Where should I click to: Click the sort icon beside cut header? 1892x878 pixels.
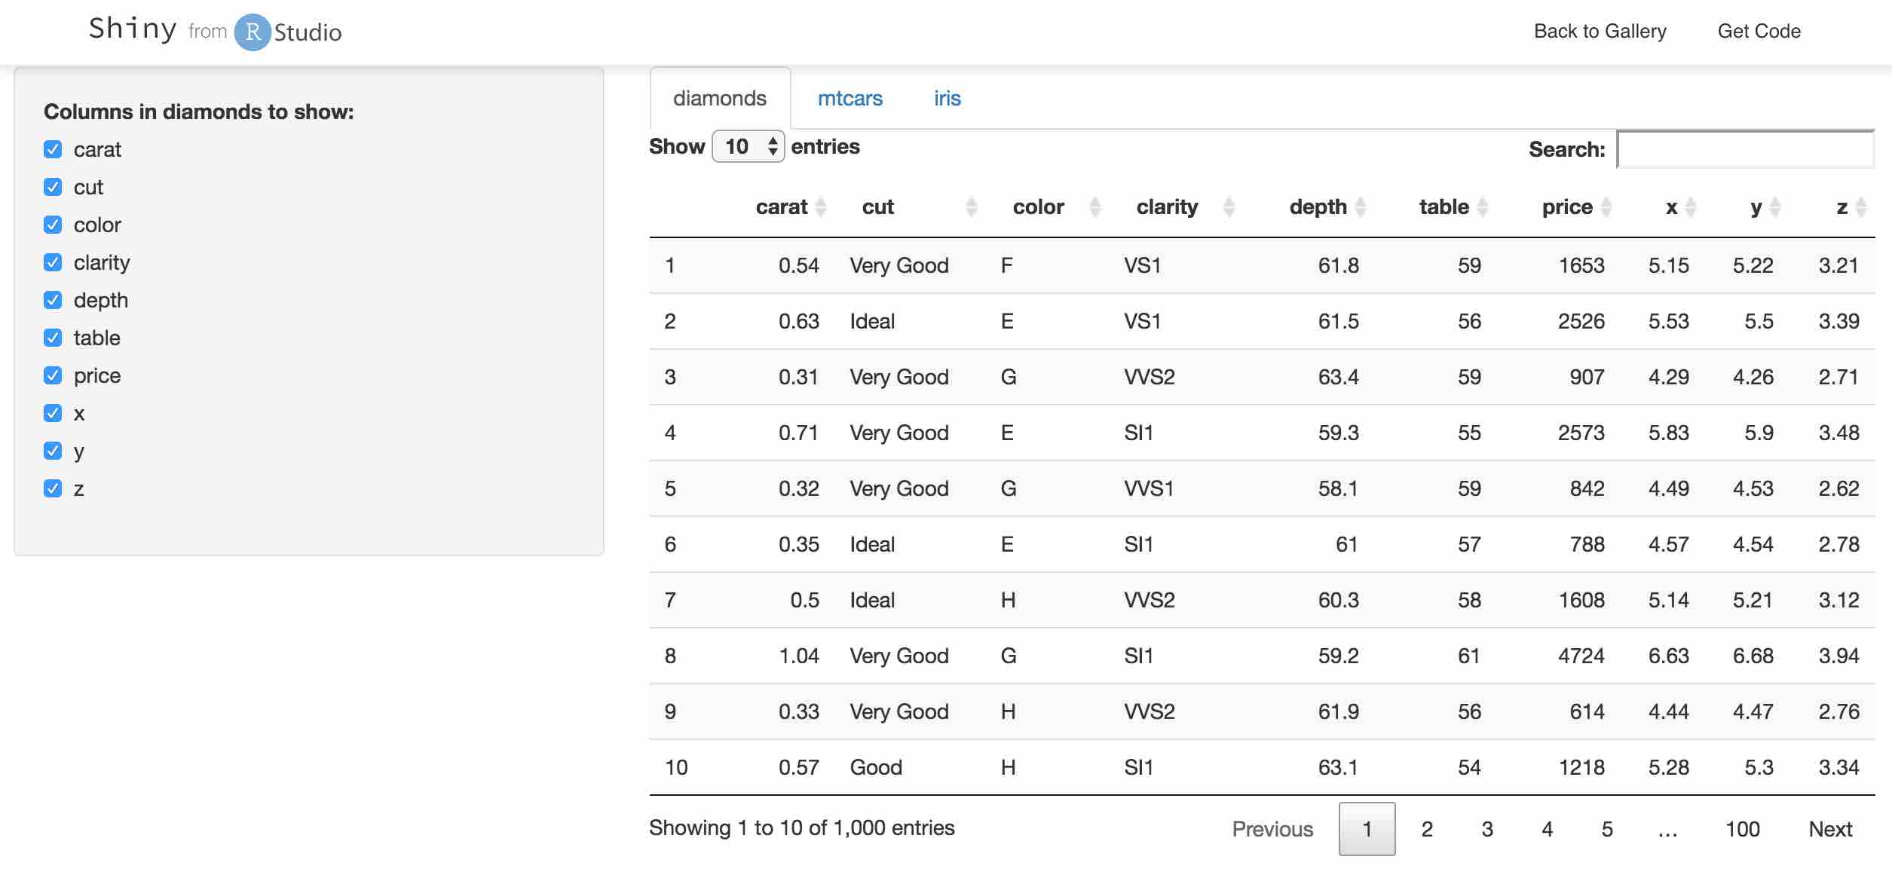pyautogui.click(x=971, y=207)
